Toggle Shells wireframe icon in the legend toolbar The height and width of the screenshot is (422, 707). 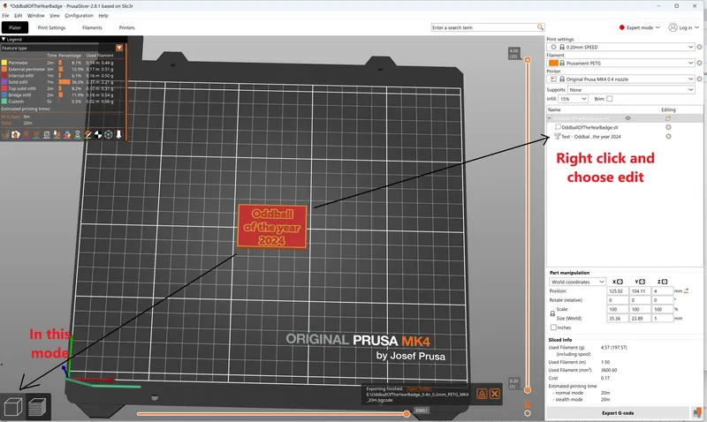pos(108,135)
